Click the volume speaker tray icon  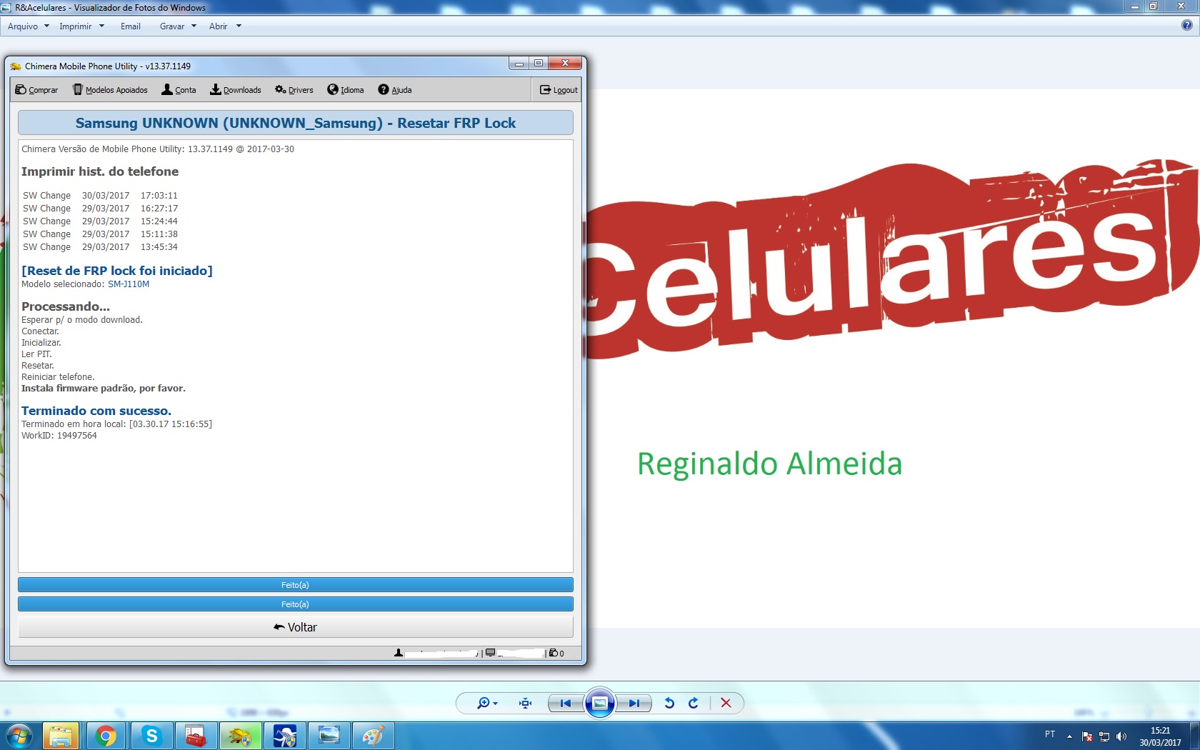pos(1121,736)
